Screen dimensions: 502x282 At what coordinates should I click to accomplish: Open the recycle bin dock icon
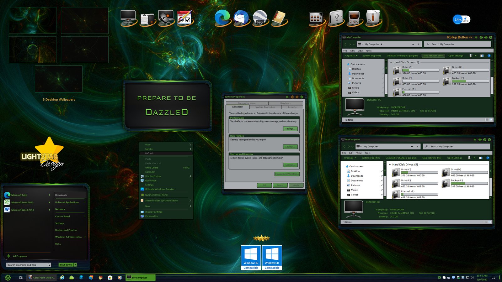point(373,18)
